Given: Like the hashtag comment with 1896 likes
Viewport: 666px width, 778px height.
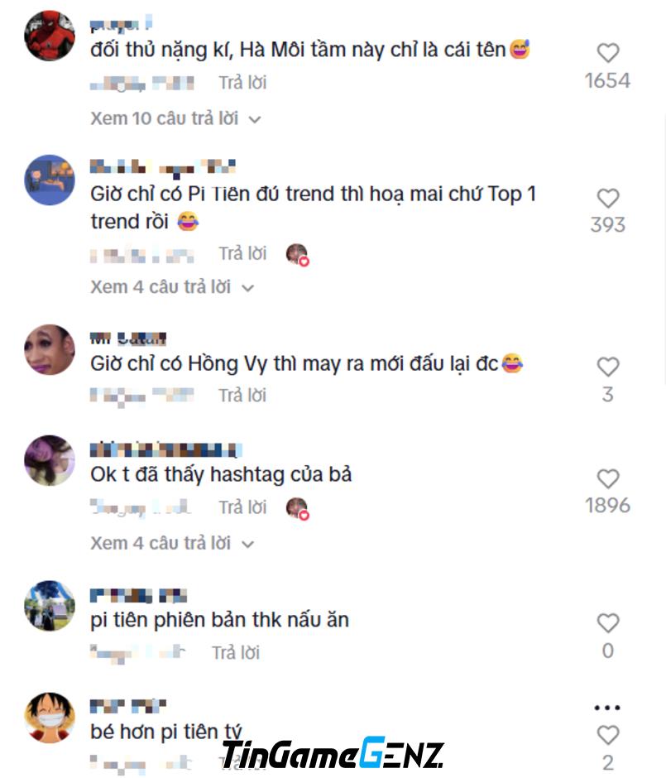Looking at the screenshot, I should coord(607,479).
